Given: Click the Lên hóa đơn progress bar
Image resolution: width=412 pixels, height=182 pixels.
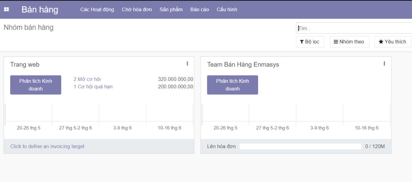Looking at the screenshot, I should click(x=300, y=147).
